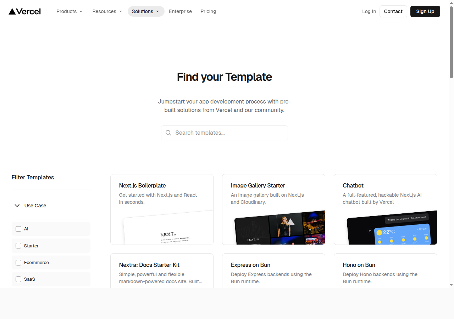
Task: Check the Ecommerce filter option
Action: [x=18, y=263]
